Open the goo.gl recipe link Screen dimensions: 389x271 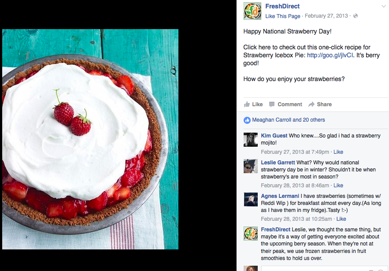330,55
